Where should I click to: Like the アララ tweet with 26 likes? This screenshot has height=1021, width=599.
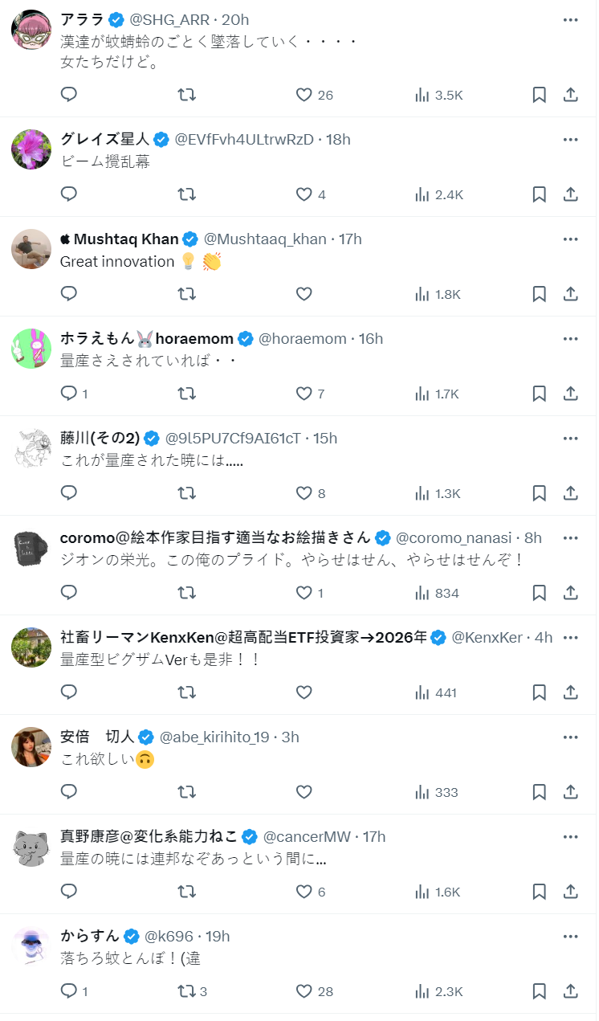[x=304, y=95]
